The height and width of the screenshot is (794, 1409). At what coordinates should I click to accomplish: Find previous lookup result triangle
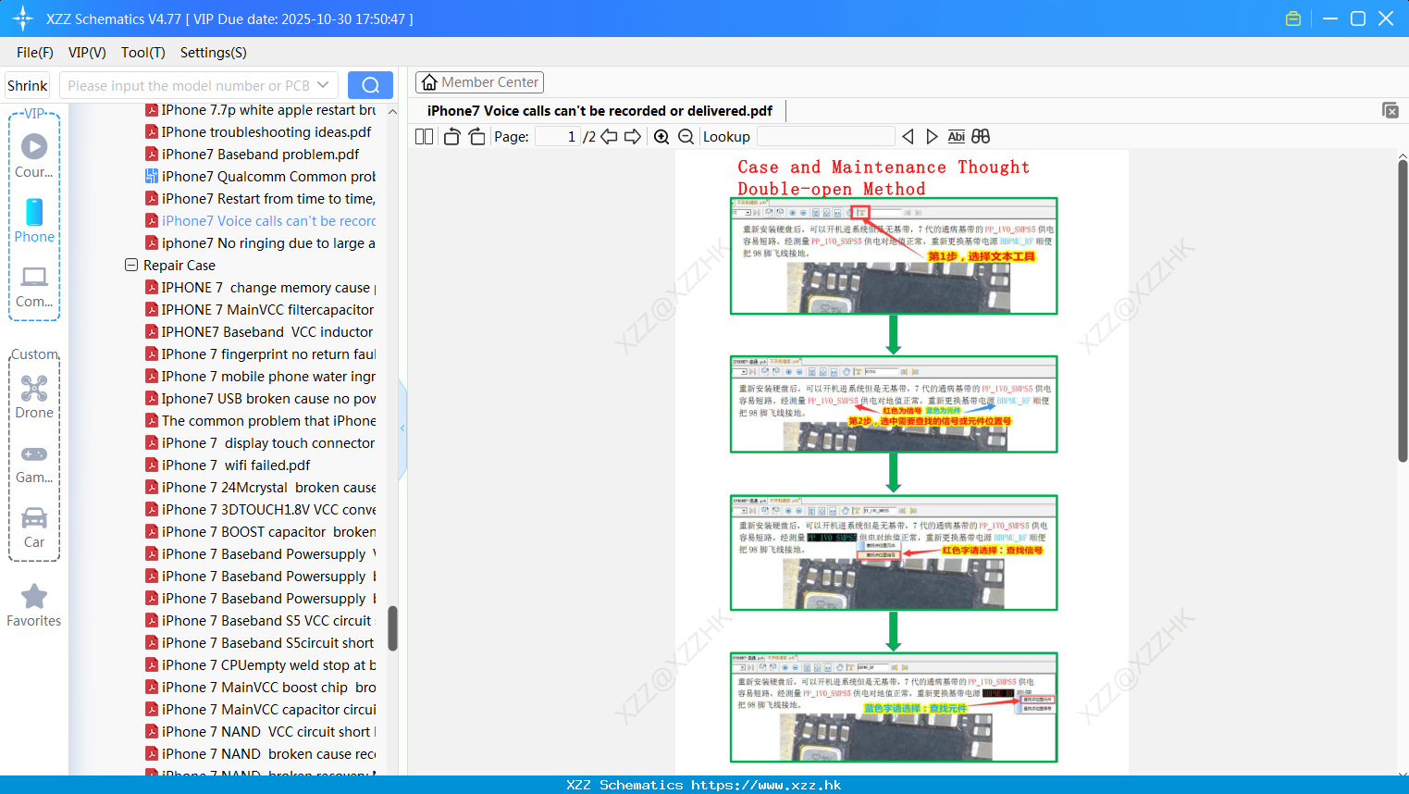click(908, 137)
